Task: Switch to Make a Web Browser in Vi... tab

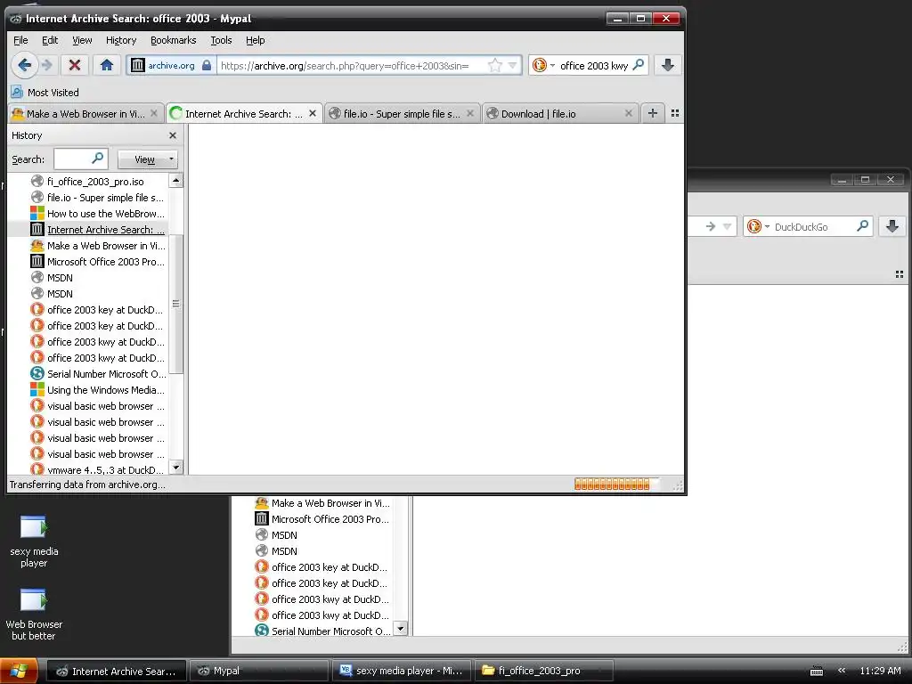Action: 85,113
